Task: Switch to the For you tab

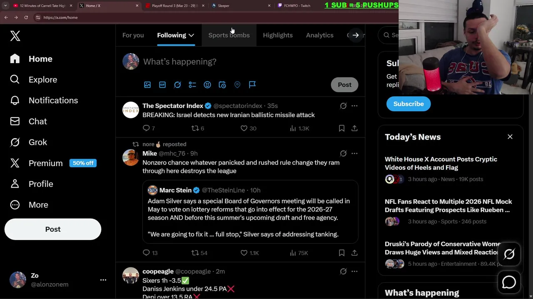Action: [x=133, y=35]
